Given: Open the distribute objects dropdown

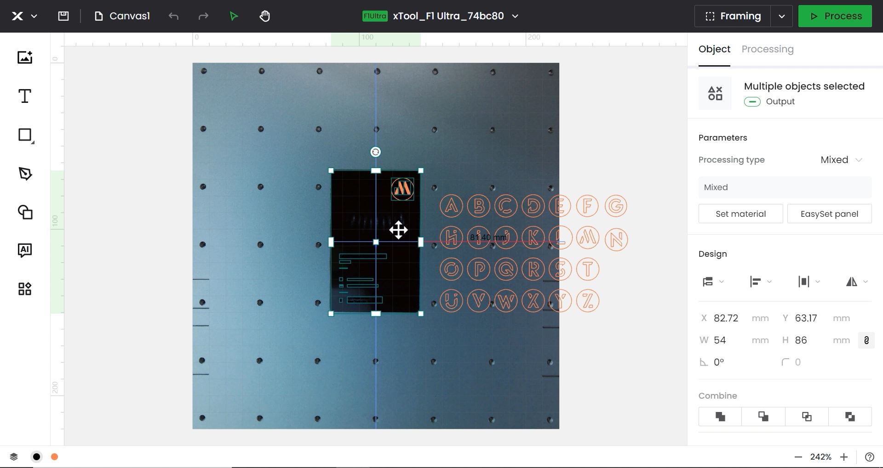Looking at the screenshot, I should [809, 282].
